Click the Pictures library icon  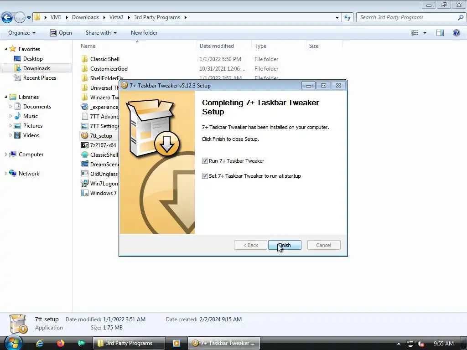click(x=18, y=126)
